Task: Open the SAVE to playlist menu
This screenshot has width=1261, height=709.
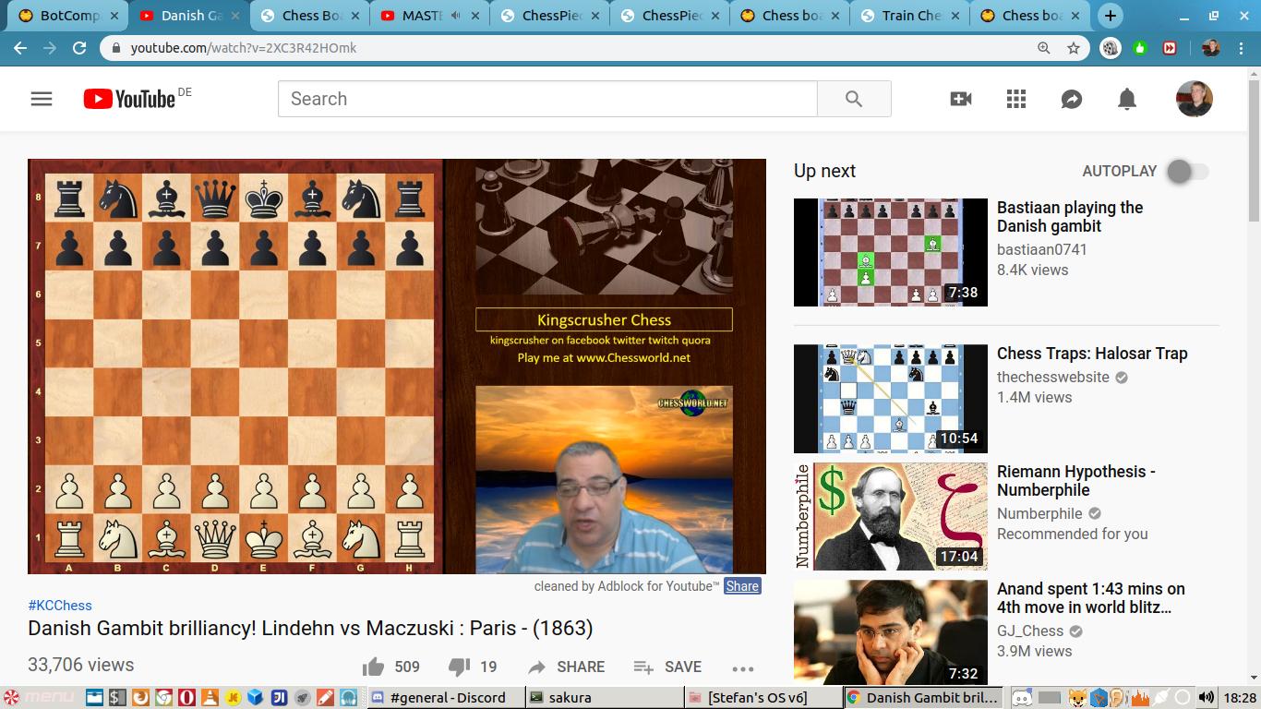Action: [x=667, y=667]
